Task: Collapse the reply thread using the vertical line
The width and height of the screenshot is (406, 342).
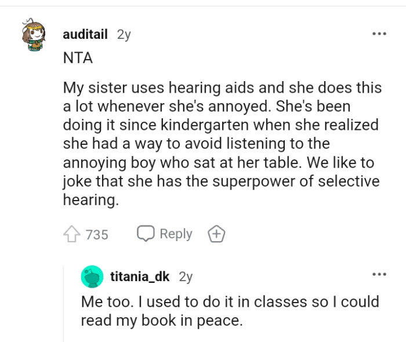Action: tap(64, 301)
